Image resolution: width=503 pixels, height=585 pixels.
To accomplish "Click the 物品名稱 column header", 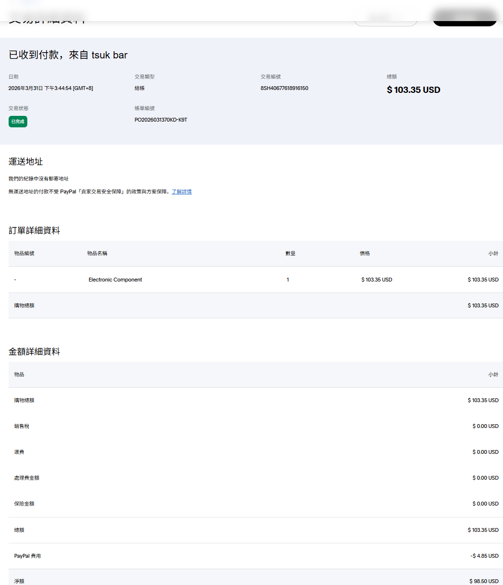I will (x=97, y=253).
